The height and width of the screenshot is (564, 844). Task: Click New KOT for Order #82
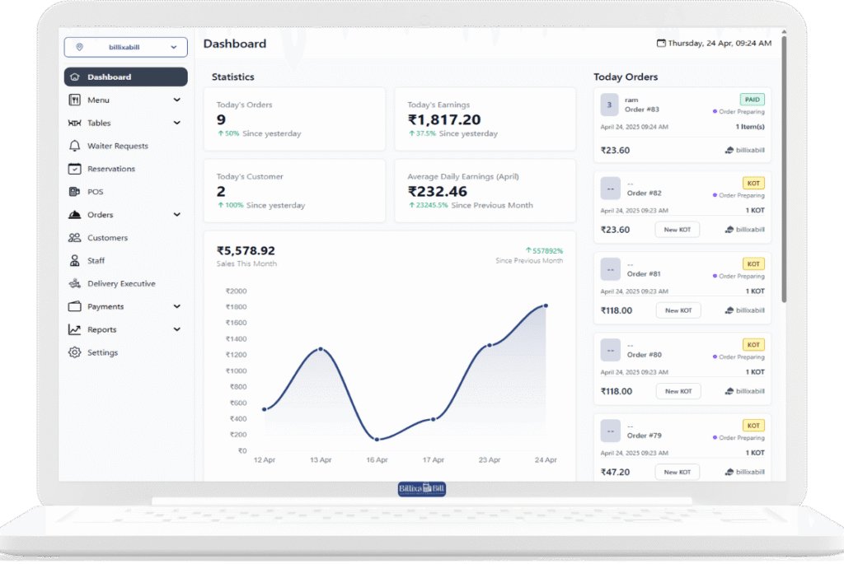click(677, 229)
